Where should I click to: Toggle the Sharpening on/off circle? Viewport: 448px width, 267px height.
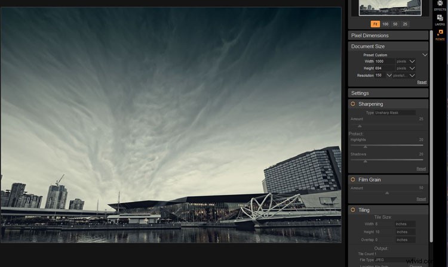[x=353, y=104]
